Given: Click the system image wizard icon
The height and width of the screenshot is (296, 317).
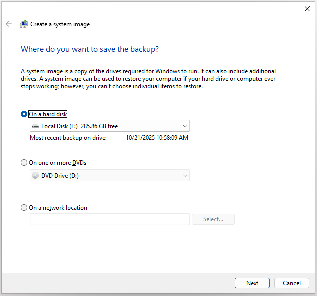Looking at the screenshot, I should pos(24,24).
